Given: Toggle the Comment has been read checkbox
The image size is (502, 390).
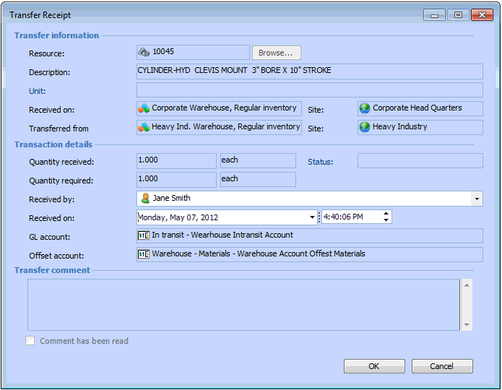Looking at the screenshot, I should pyautogui.click(x=30, y=341).
